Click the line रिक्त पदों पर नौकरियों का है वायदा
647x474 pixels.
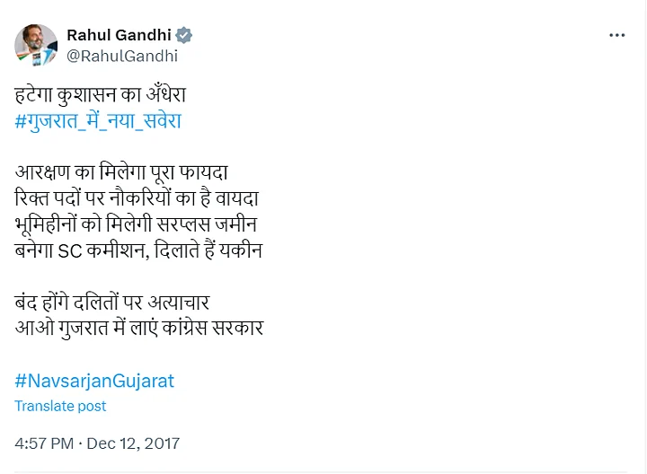coord(137,196)
